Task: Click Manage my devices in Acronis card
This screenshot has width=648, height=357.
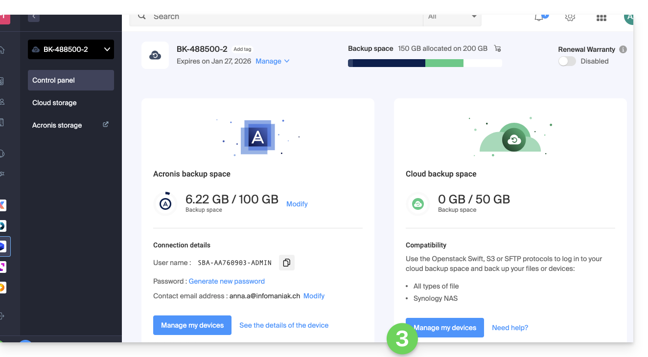Action: click(192, 325)
